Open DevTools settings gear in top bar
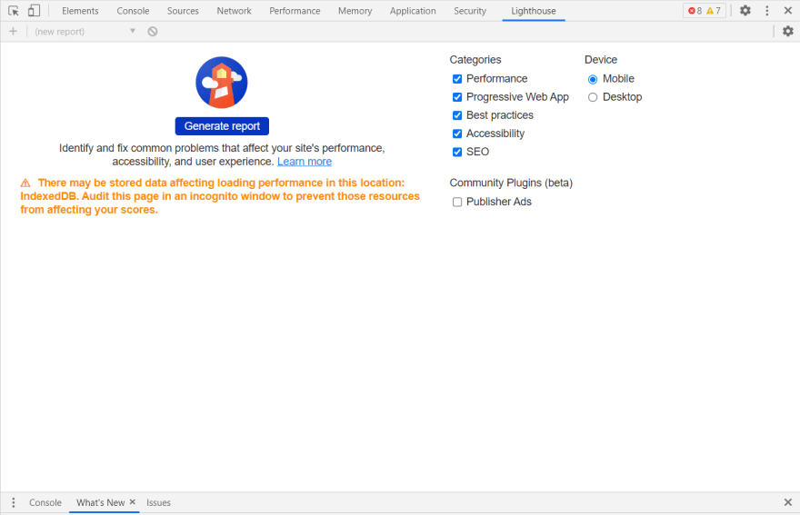 coord(745,11)
